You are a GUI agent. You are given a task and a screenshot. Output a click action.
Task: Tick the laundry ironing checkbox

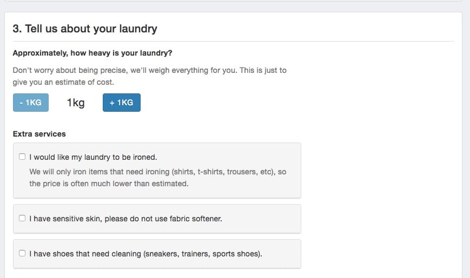[22, 157]
